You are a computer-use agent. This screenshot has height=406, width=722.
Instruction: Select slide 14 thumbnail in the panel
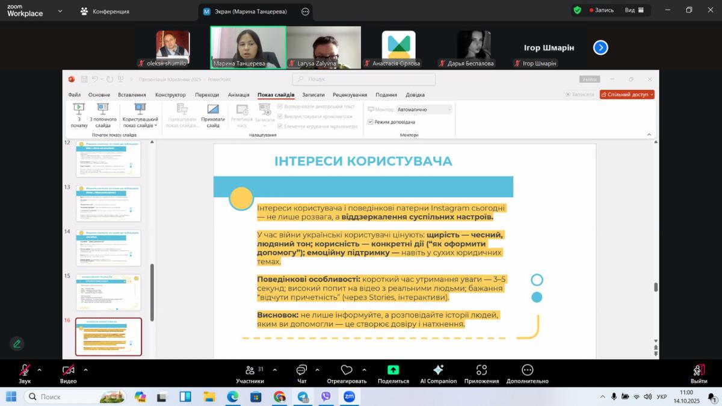click(x=108, y=248)
